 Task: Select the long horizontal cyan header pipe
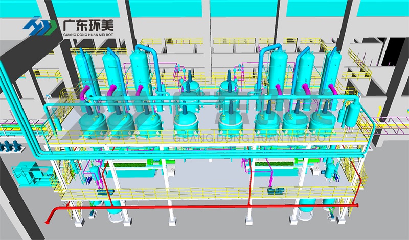(x=194, y=106)
